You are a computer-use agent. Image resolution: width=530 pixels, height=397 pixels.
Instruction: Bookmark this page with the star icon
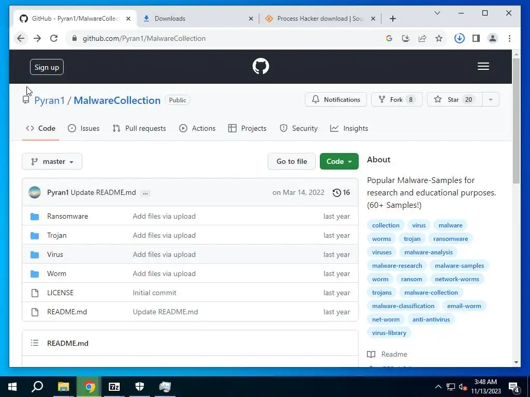tap(439, 38)
